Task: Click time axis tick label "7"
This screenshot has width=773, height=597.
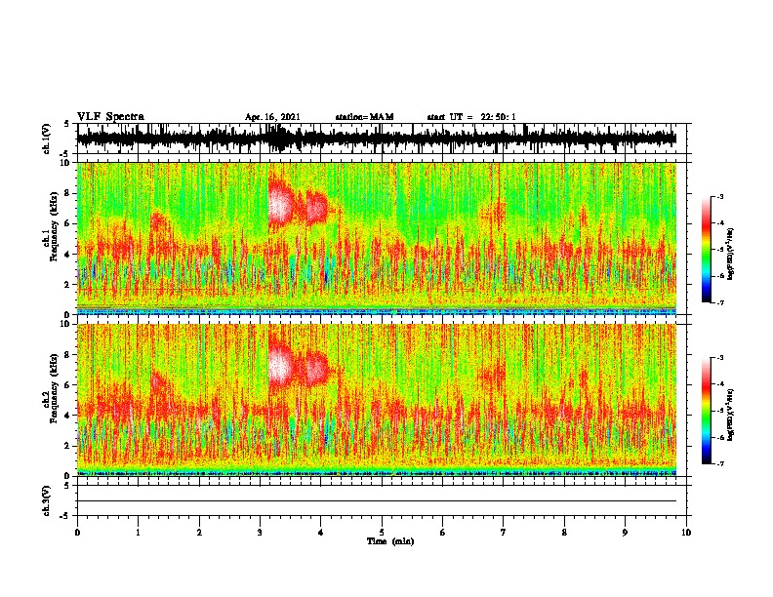Action: [504, 533]
